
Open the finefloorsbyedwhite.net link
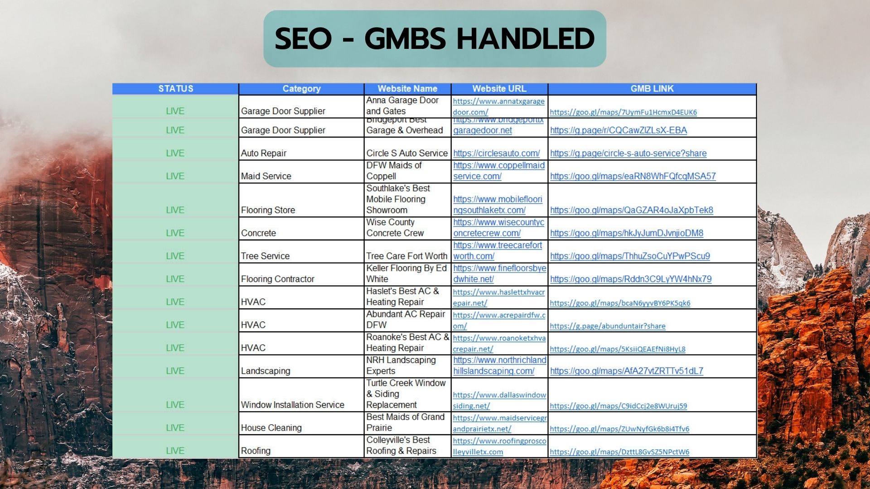[499, 268]
